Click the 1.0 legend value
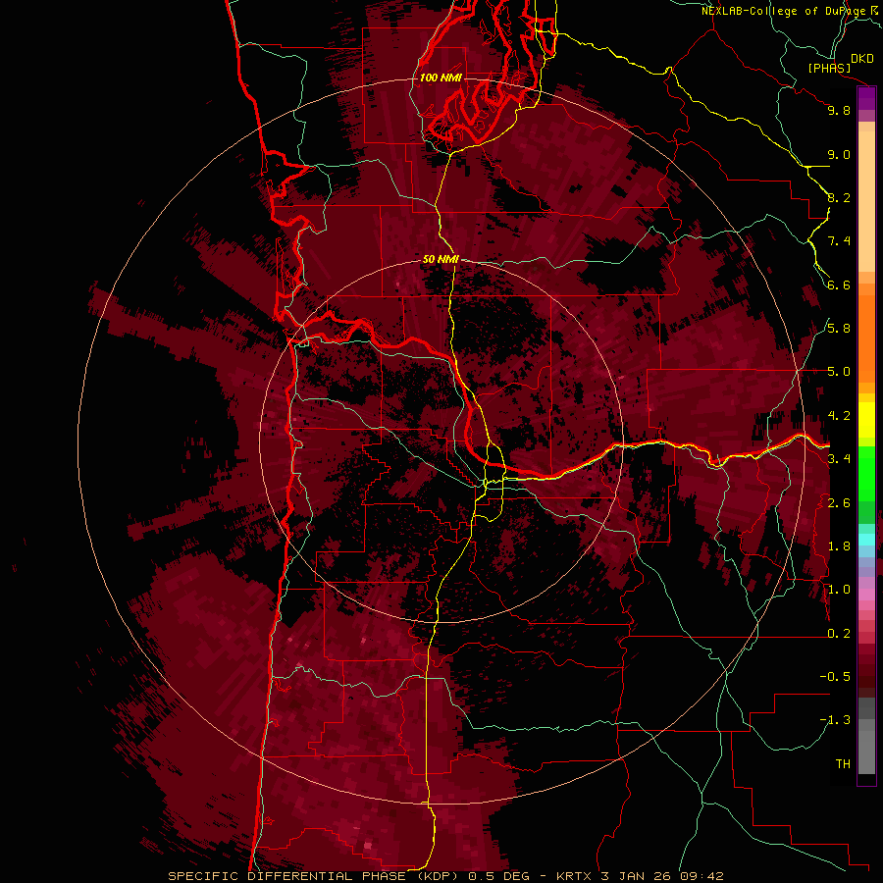The image size is (883, 883). click(x=839, y=590)
